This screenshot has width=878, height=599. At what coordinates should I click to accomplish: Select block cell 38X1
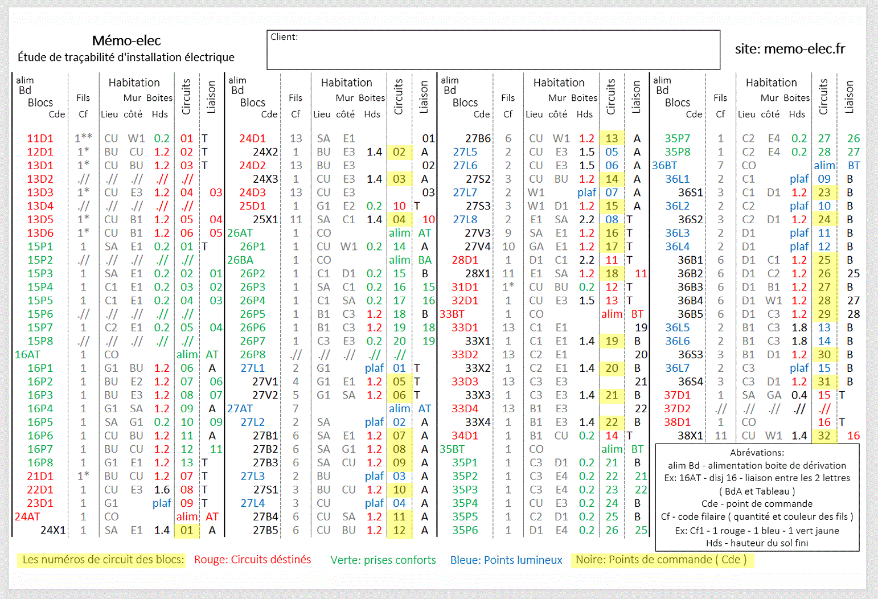690,436
